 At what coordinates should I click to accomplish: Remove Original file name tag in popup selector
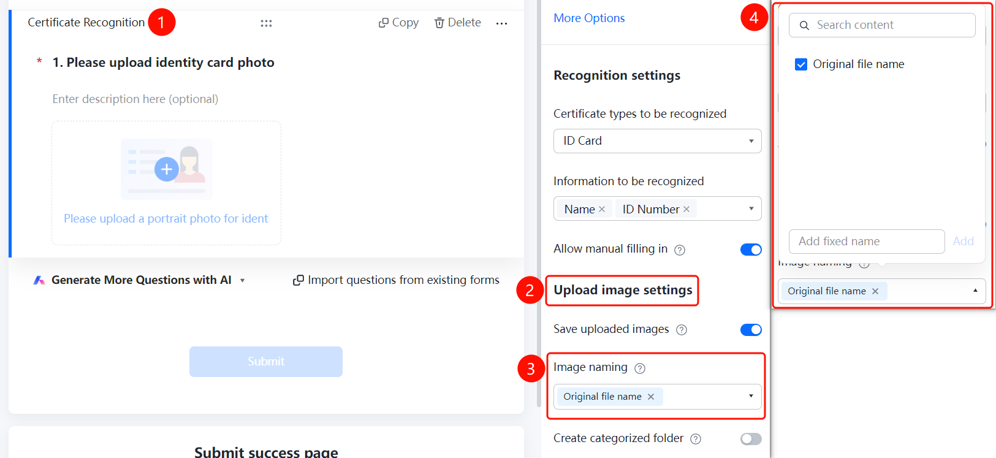tap(875, 291)
